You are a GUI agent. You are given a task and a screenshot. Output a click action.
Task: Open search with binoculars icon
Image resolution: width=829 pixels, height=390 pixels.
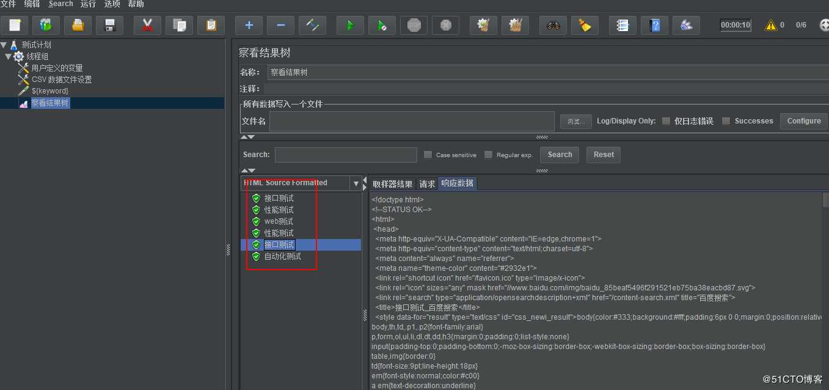coord(553,25)
